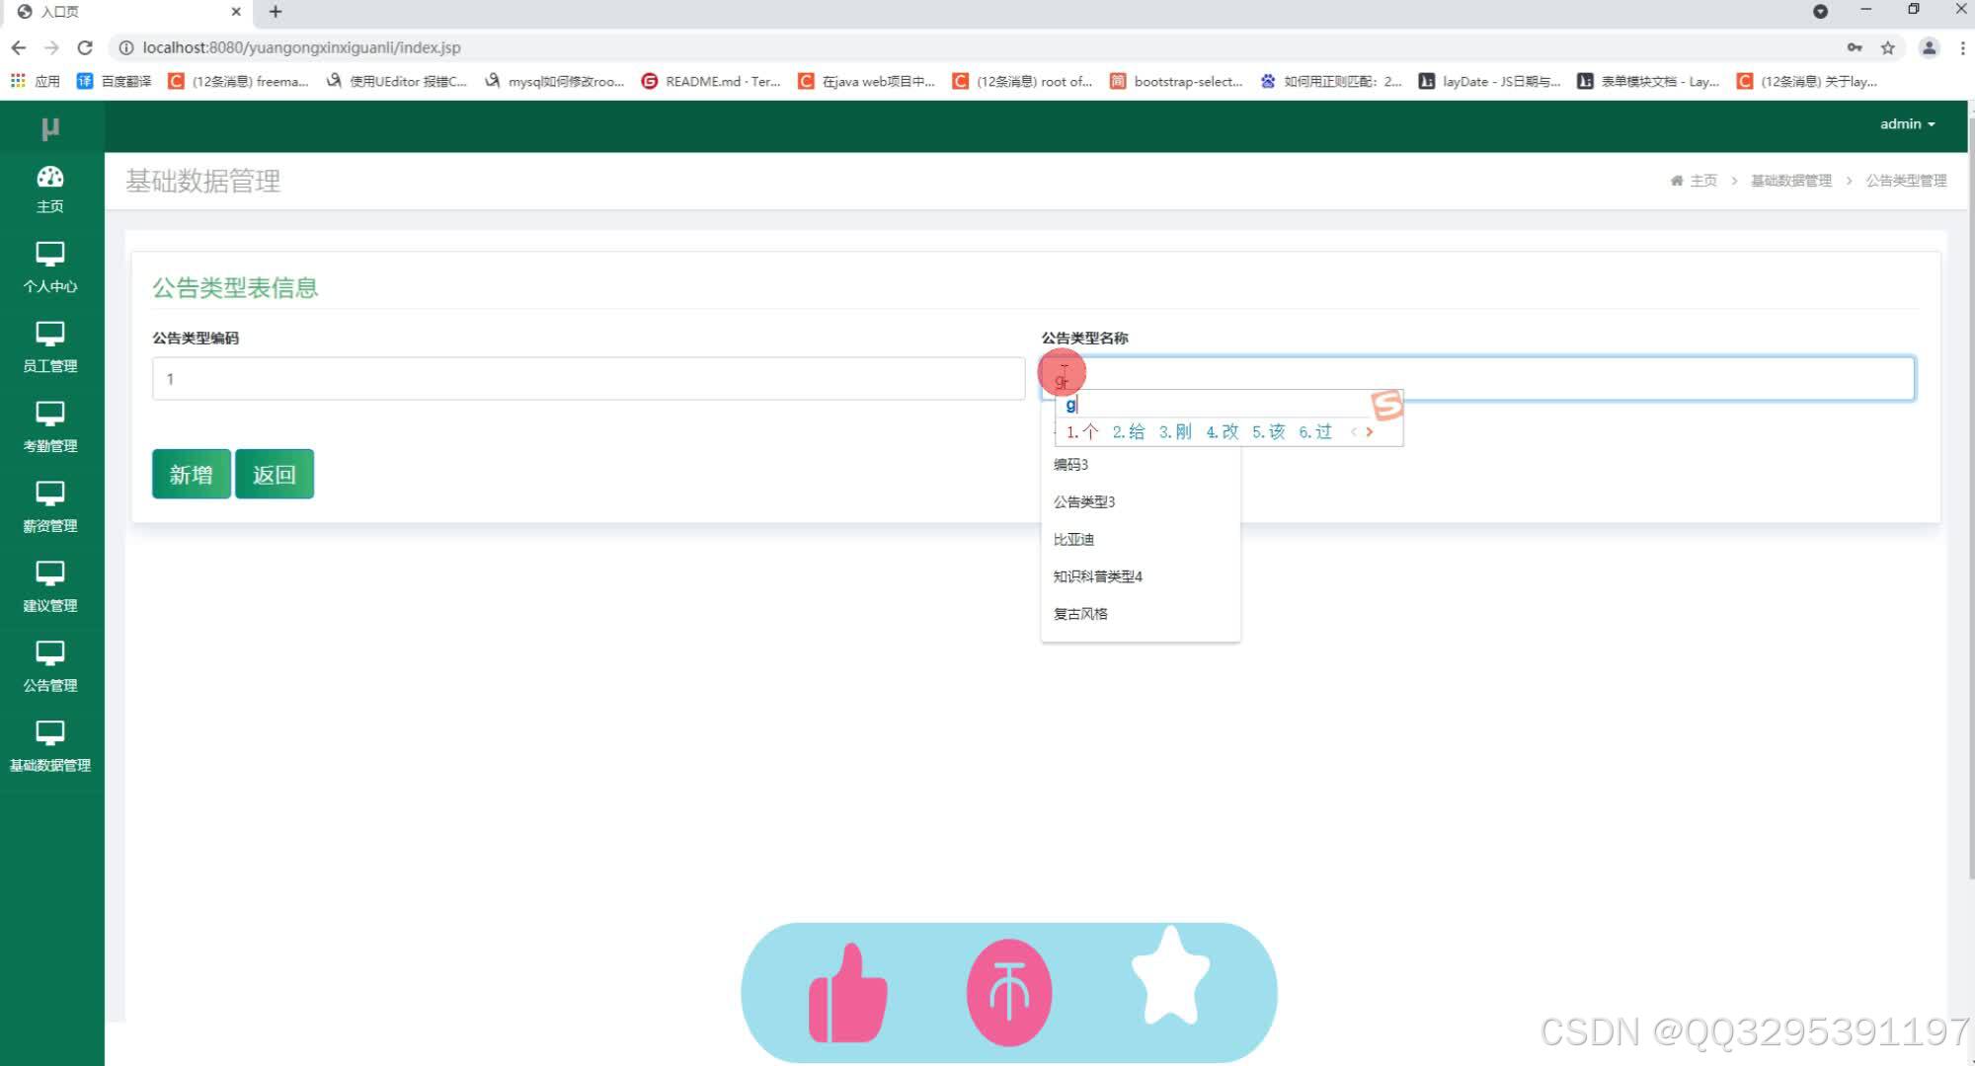Open the 主页 dashboard sidebar icon
The image size is (1975, 1066).
(x=50, y=190)
